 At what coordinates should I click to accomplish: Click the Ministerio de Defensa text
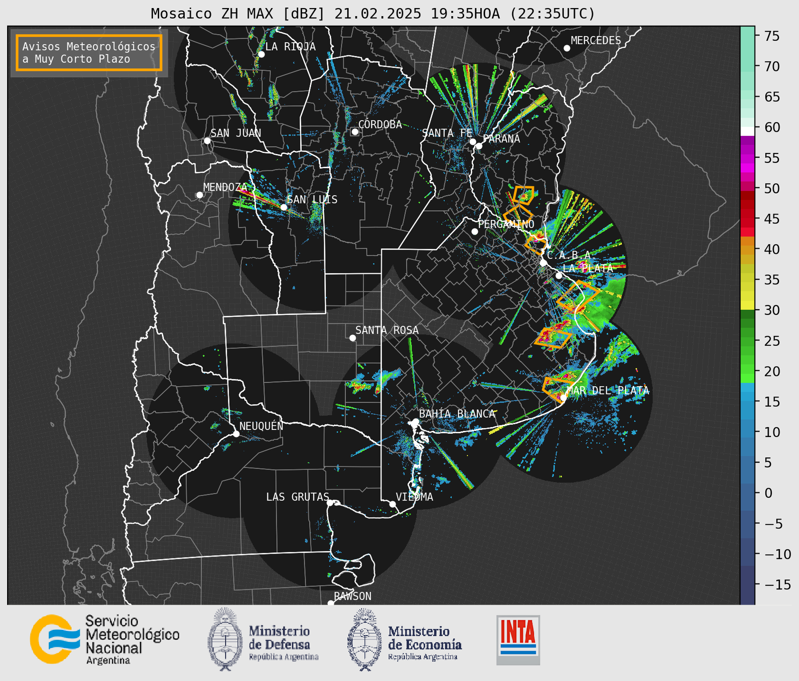(283, 643)
